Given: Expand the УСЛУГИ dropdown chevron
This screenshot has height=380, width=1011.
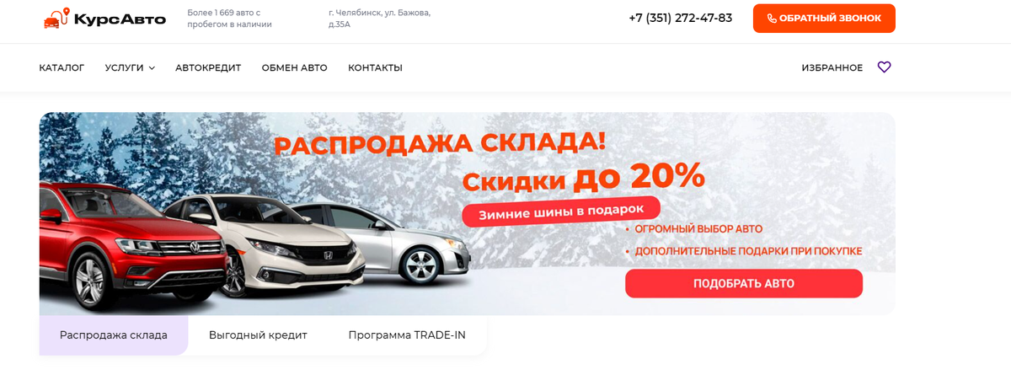Looking at the screenshot, I should 152,68.
